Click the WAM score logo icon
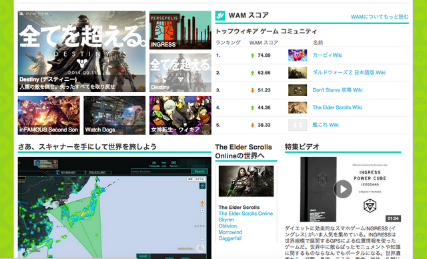This screenshot has height=259, width=427. pos(220,15)
